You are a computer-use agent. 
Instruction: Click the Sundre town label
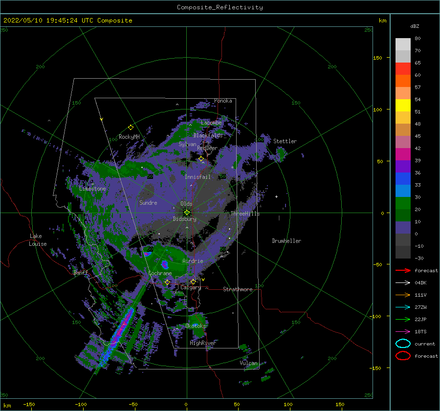pos(148,203)
